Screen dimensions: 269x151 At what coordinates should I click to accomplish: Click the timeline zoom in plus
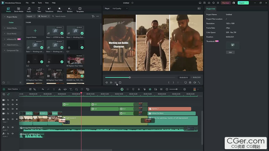pyautogui.click(x=185, y=89)
